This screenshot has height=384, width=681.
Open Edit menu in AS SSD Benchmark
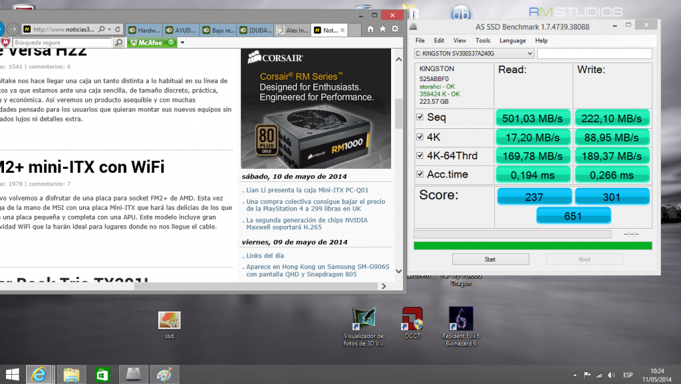click(439, 41)
